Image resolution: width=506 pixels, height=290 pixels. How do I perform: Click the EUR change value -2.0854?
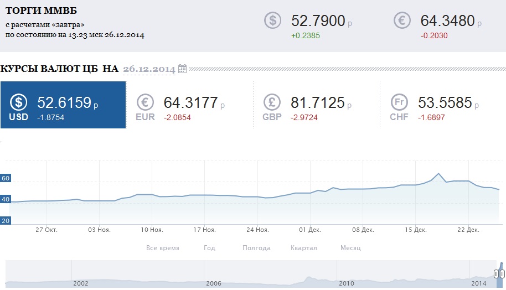(x=177, y=117)
